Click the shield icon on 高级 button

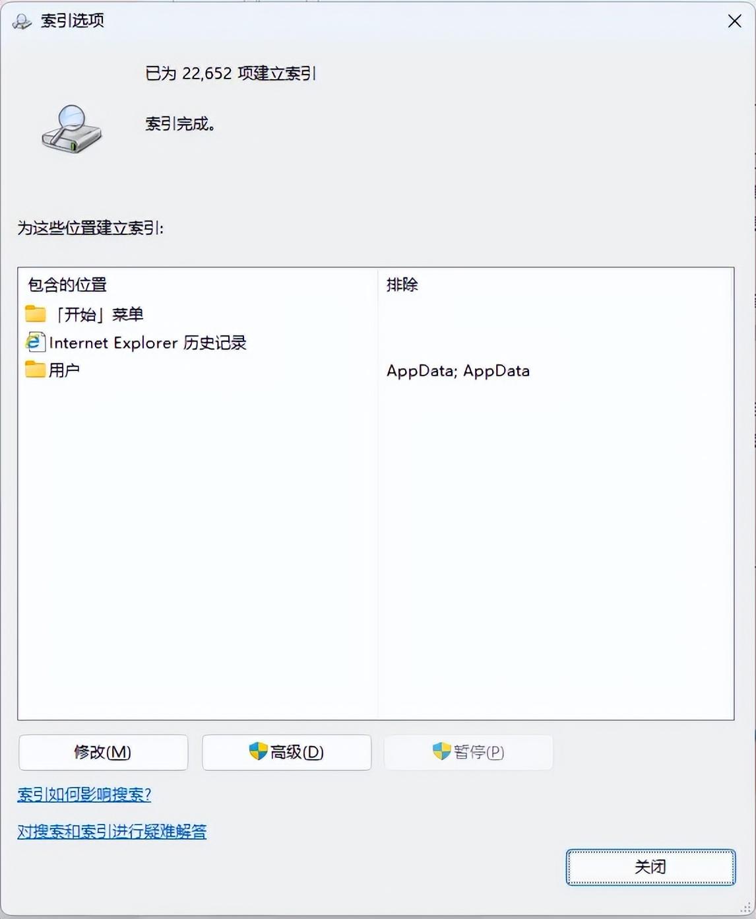coord(258,751)
